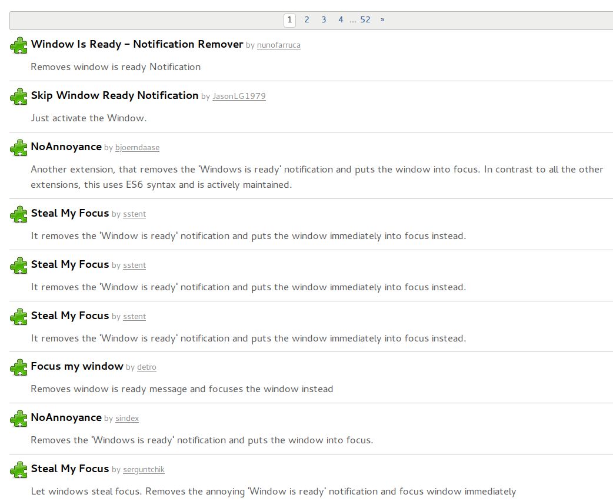
Task: Visit the bjoerndaase author page
Action: click(137, 148)
